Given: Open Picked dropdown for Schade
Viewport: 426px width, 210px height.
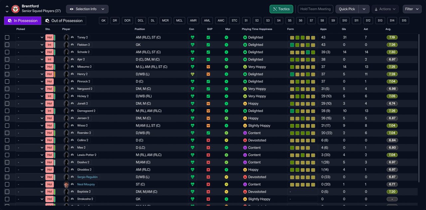Looking at the screenshot, I should (30, 52).
